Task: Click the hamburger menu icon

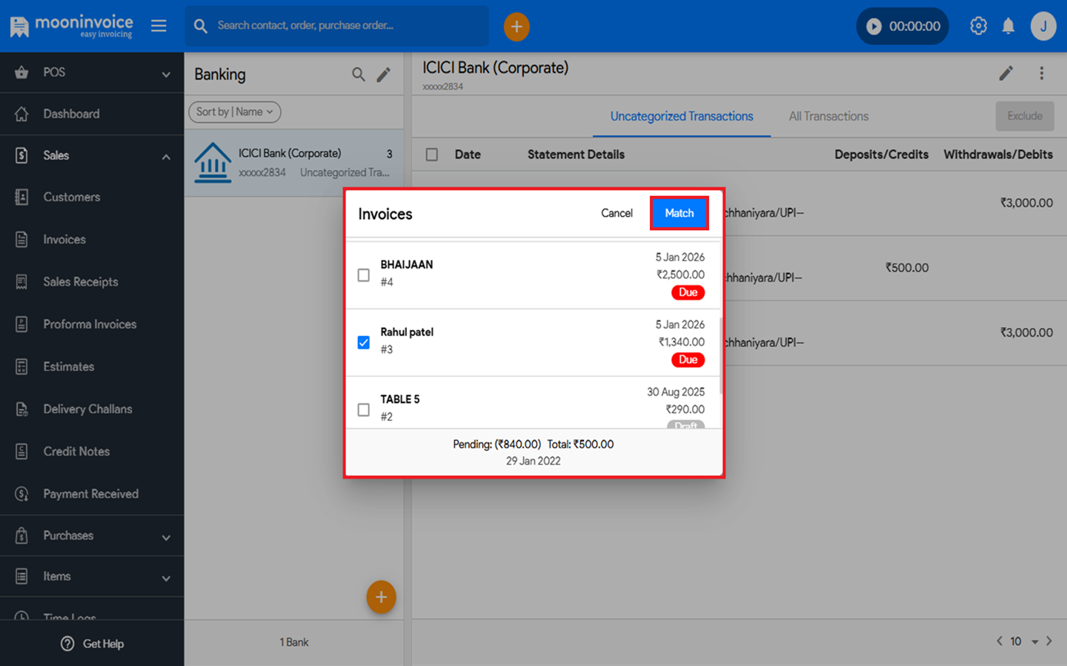Action: pos(159,26)
